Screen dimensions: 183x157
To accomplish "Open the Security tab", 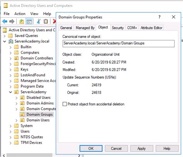I will pos(118,28).
